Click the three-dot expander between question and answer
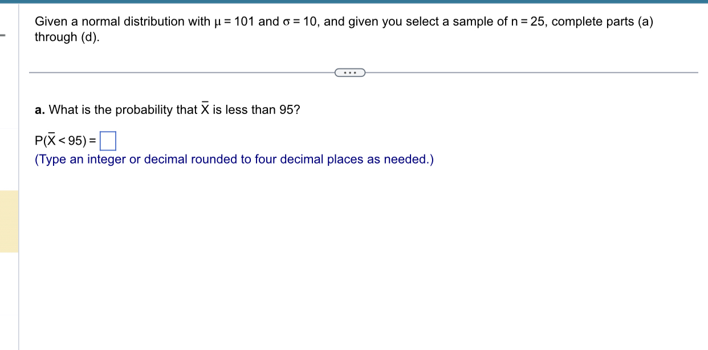 [x=349, y=72]
